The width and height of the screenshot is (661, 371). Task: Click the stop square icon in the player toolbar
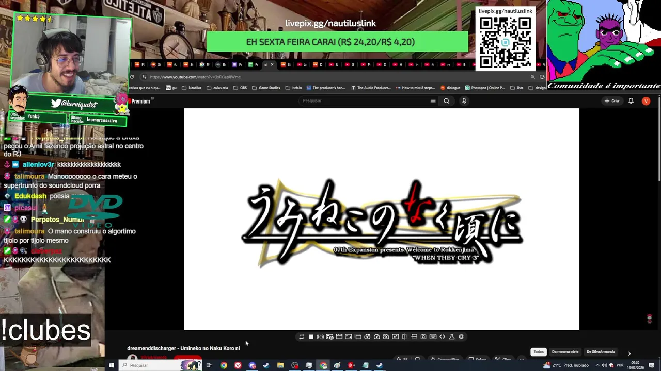pos(311,337)
